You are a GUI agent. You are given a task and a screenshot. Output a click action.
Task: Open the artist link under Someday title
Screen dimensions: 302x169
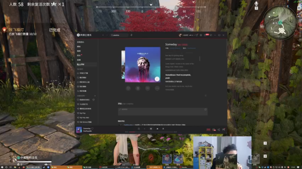pos(191,48)
